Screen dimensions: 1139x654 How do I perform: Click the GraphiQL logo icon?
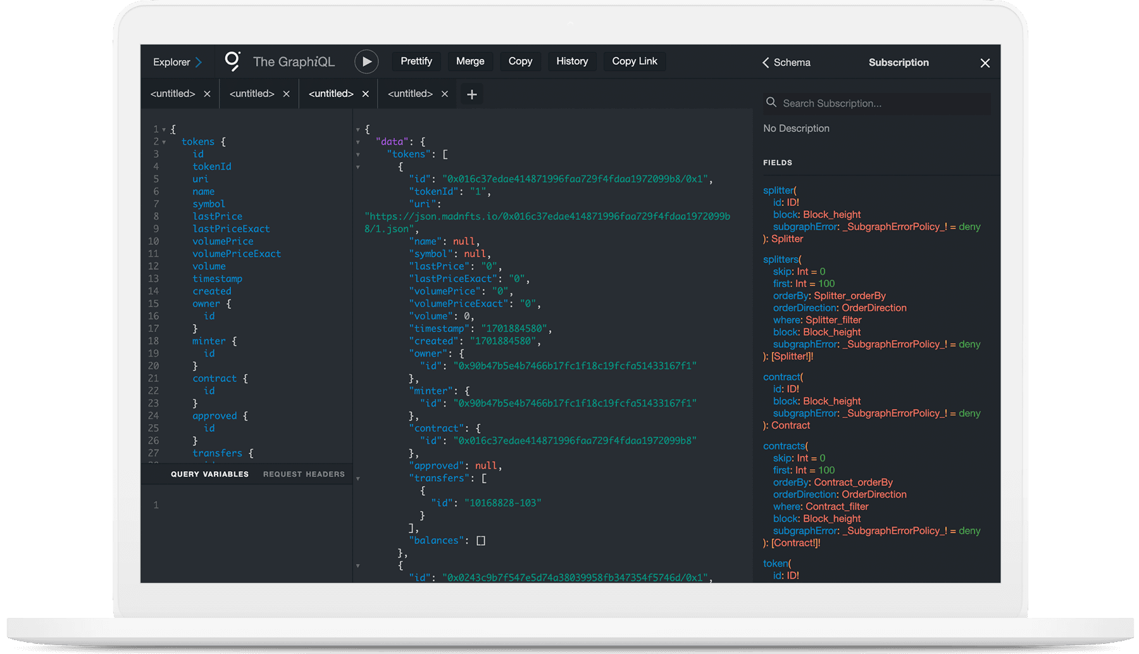[233, 61]
